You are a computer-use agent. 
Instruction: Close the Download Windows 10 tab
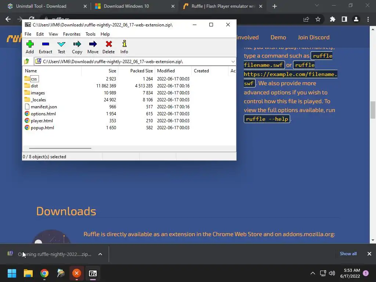coord(173,7)
